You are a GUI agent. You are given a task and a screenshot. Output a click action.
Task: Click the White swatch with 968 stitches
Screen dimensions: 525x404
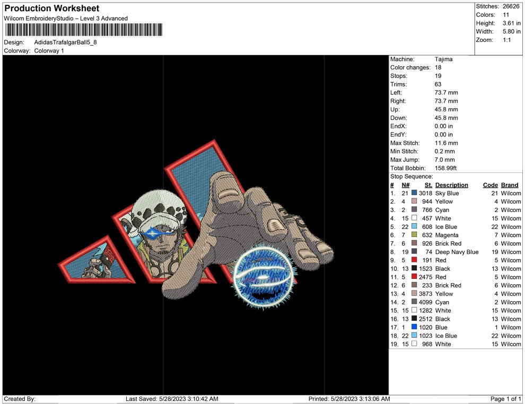(x=414, y=344)
